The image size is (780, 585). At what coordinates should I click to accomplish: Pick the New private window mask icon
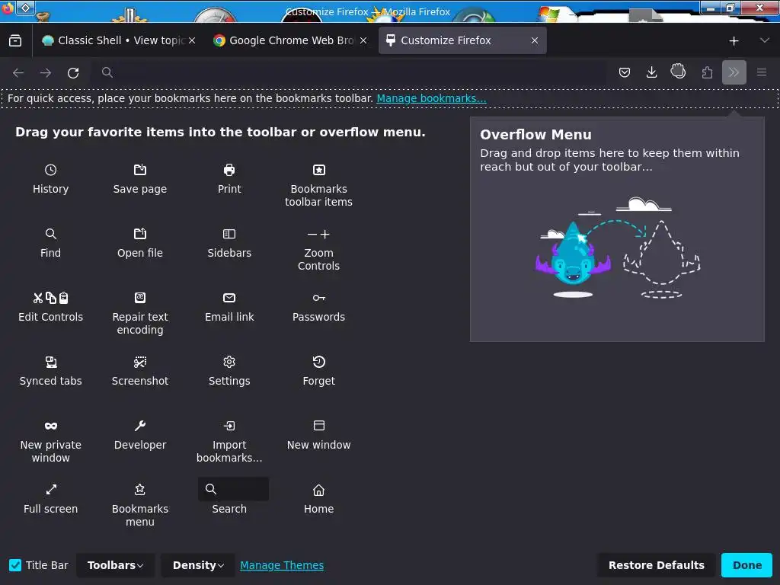51,426
